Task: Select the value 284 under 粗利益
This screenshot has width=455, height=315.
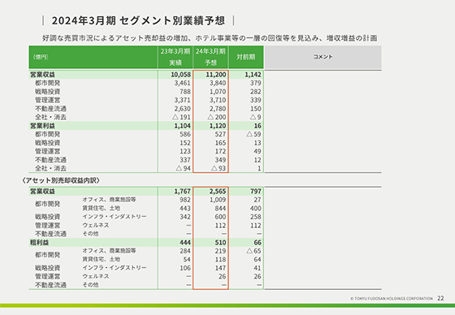Action: tap(185, 251)
